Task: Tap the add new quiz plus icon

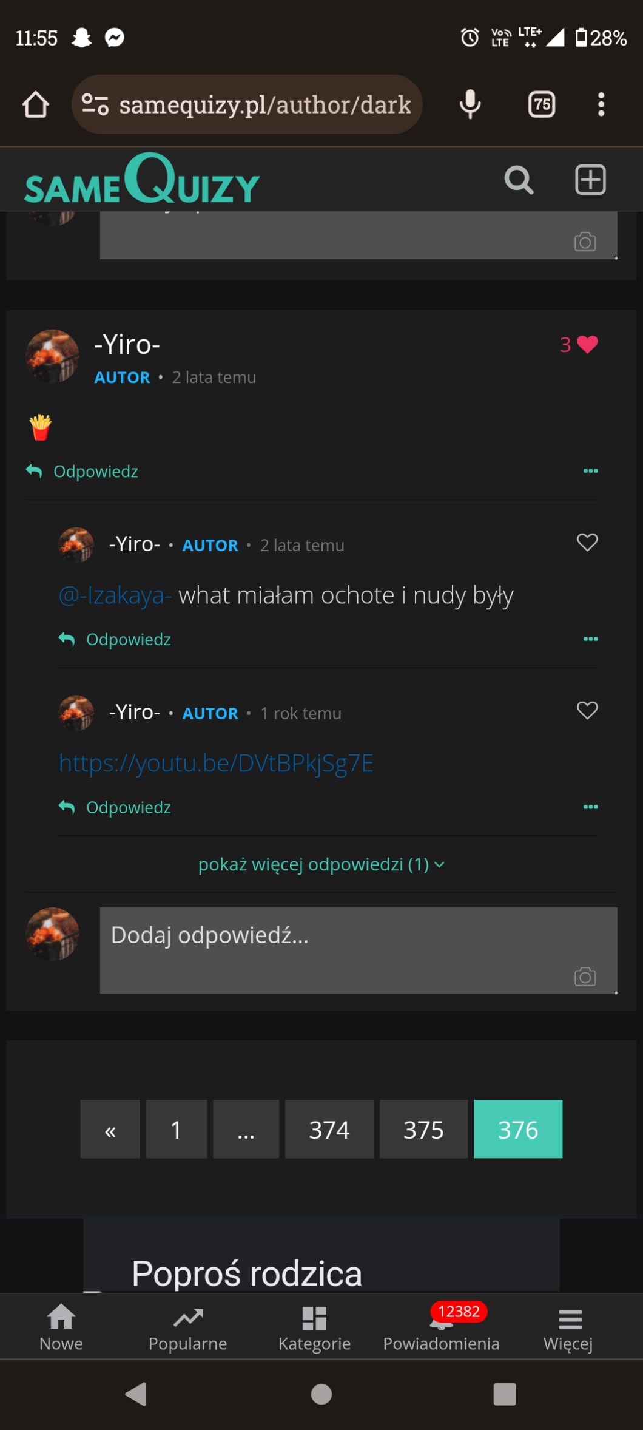Action: click(x=590, y=180)
